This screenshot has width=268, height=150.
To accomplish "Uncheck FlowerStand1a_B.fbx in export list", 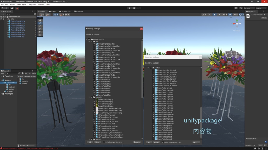I will pyautogui.click(x=94, y=44).
